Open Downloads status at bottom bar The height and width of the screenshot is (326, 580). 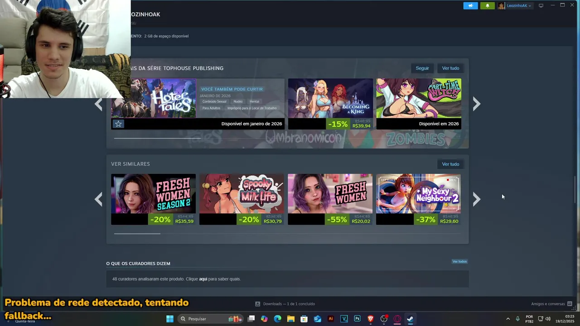coord(285,304)
